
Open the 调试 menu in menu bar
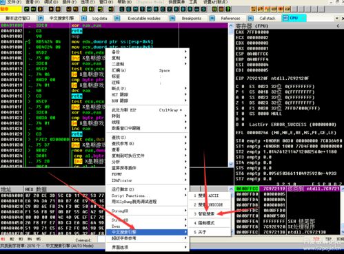coord(51,2)
